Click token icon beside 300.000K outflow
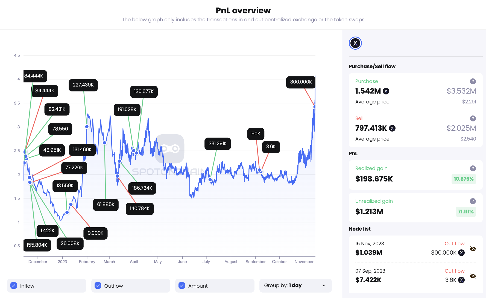Image resolution: width=486 pixels, height=298 pixels. [x=461, y=253]
